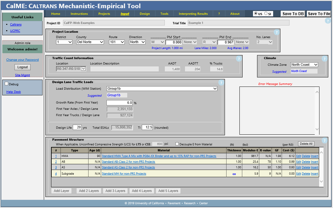Open Design Lane Traffic Loads help icon
This screenshot has height=208, width=333.
(221, 83)
